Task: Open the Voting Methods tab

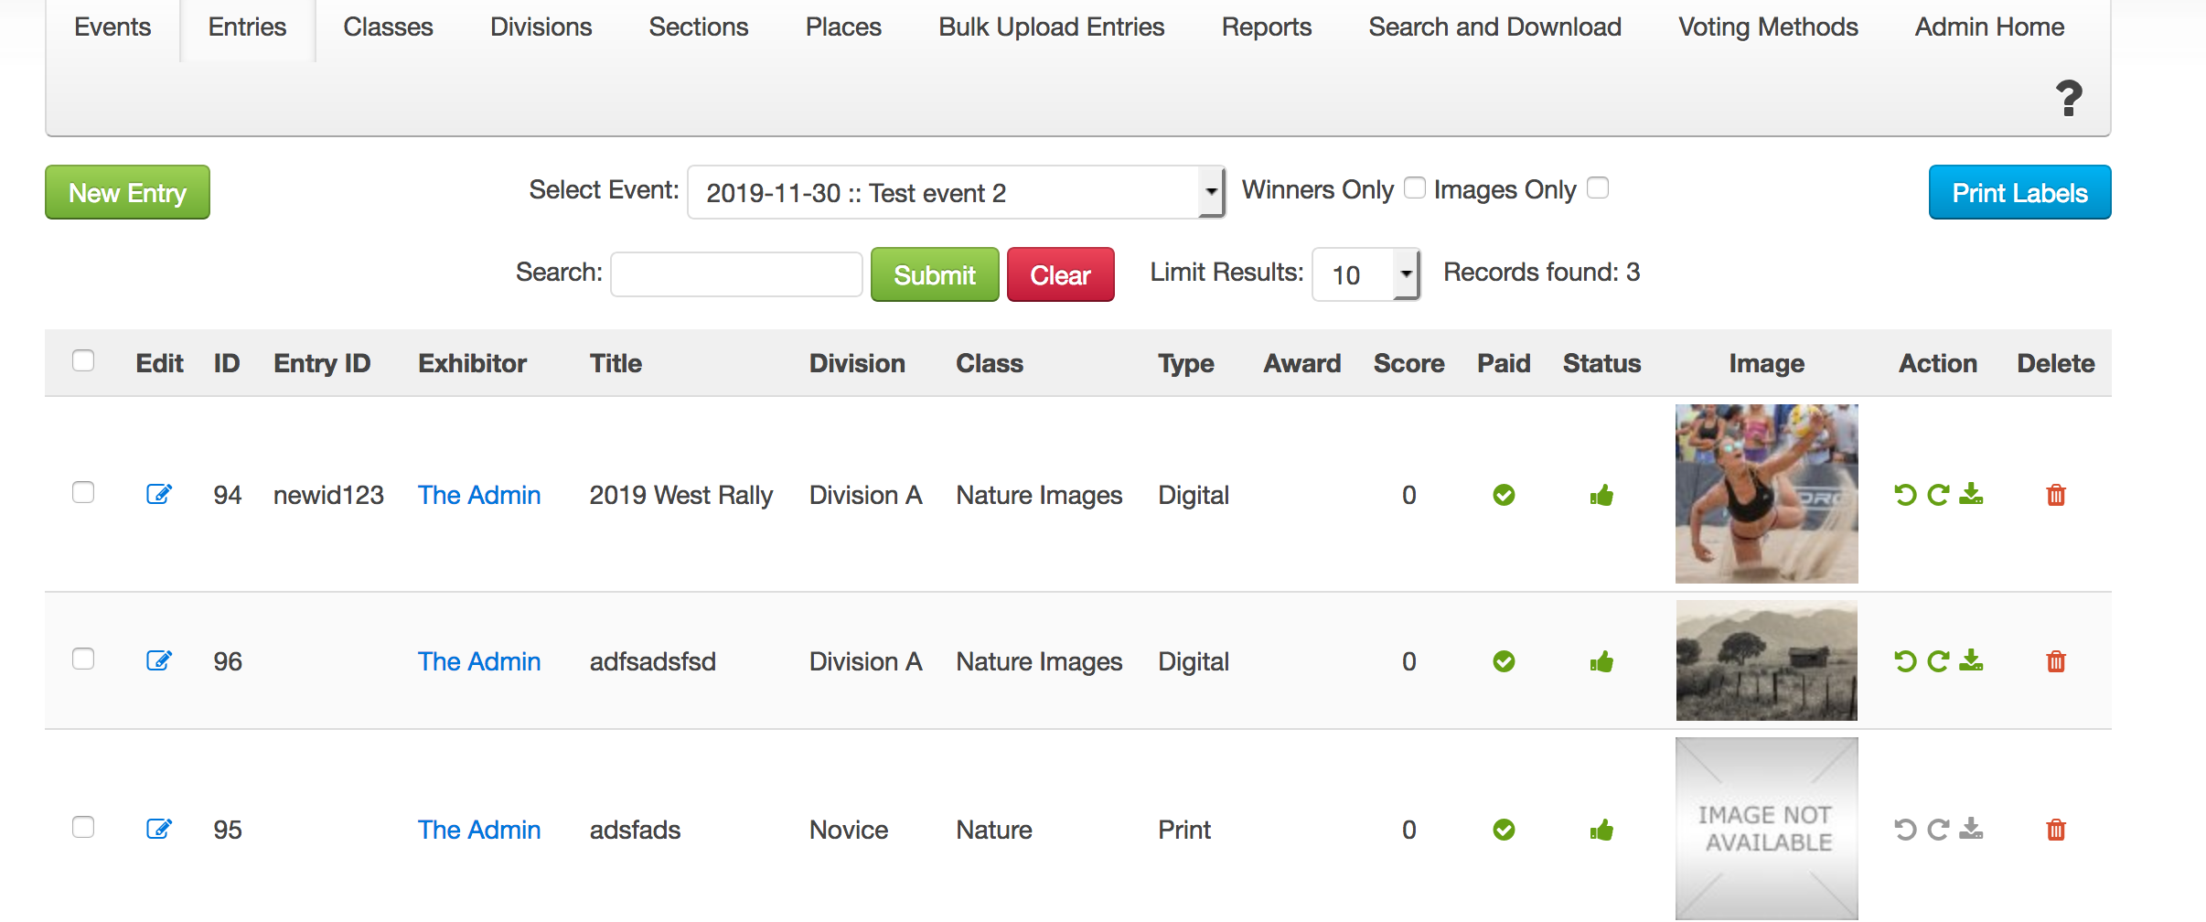Action: (1768, 27)
